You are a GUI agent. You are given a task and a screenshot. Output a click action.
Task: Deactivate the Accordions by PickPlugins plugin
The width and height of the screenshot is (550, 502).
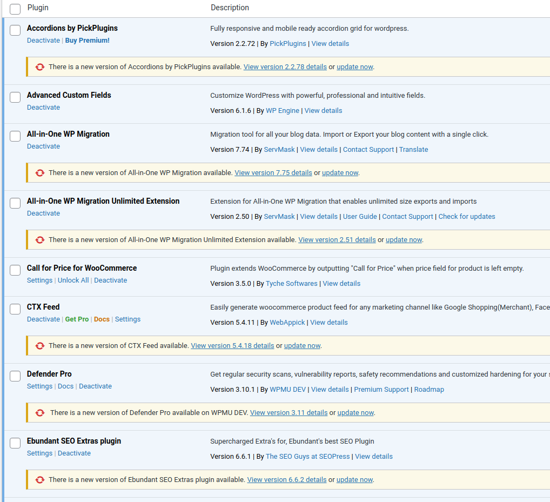[x=43, y=41]
